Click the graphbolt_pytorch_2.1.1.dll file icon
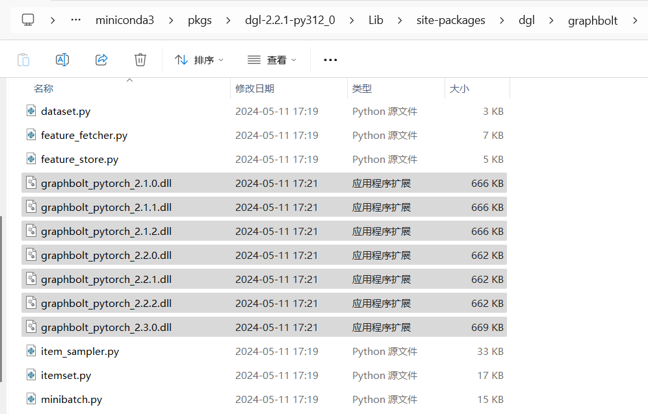Viewport: 648px width, 414px height. [31, 206]
